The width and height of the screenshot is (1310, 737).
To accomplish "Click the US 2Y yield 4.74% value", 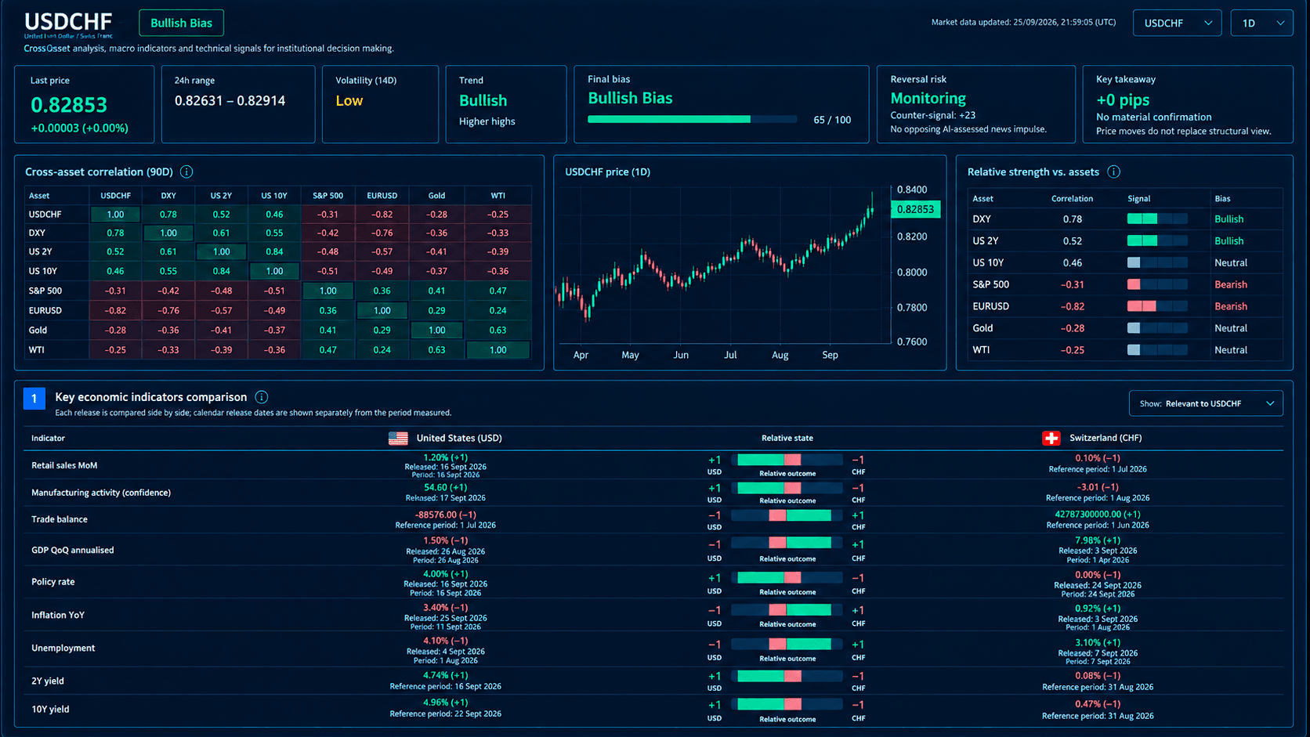I will click(x=445, y=675).
